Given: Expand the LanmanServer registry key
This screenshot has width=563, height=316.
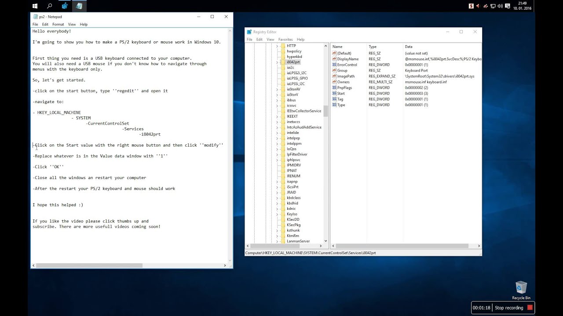Looking at the screenshot, I should (x=277, y=241).
